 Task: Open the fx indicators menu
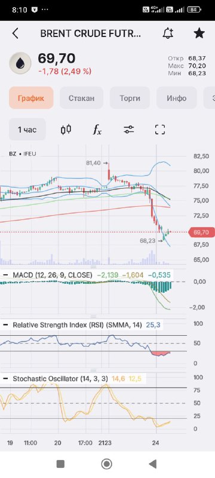point(97,130)
